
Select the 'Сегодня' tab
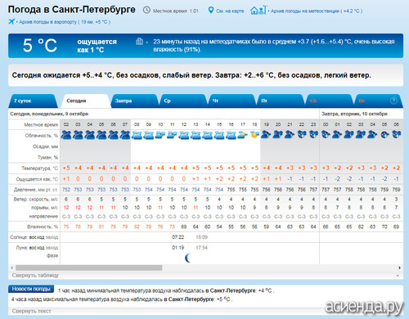[x=86, y=101]
